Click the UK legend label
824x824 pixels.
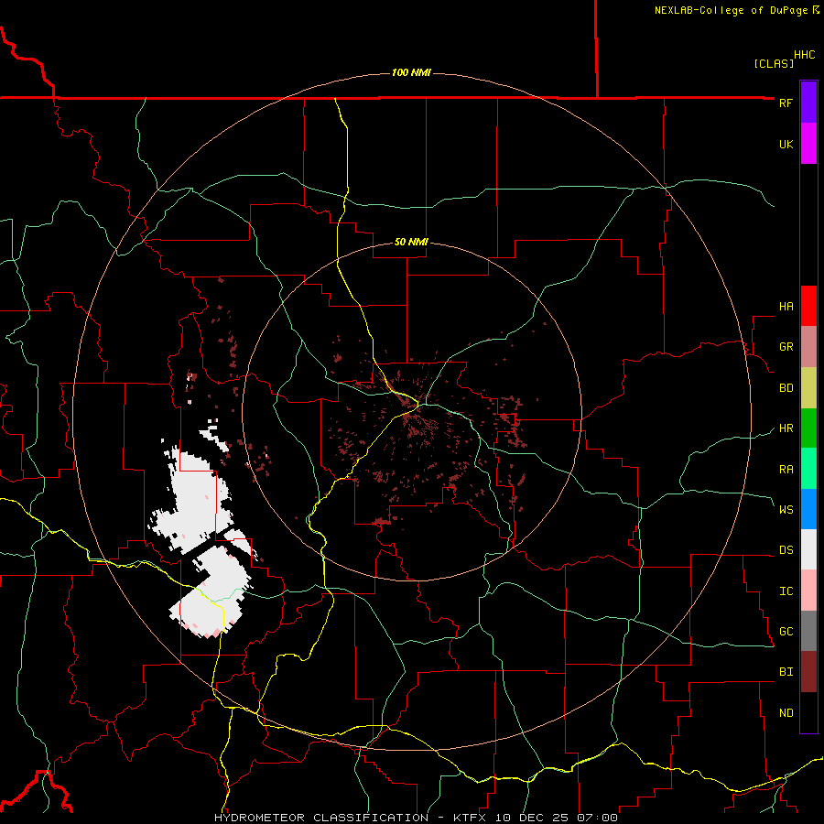(786, 144)
